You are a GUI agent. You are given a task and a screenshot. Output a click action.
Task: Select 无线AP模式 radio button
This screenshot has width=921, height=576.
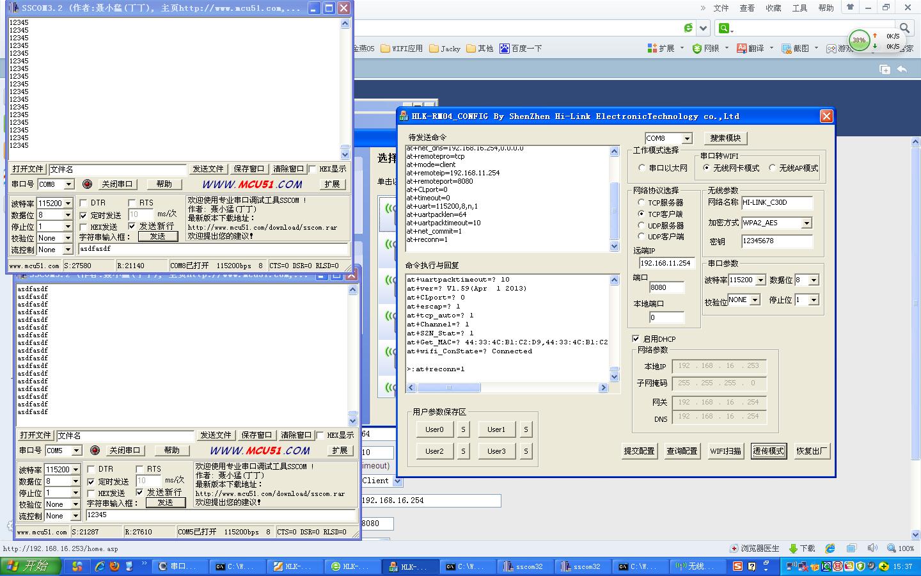pyautogui.click(x=772, y=168)
